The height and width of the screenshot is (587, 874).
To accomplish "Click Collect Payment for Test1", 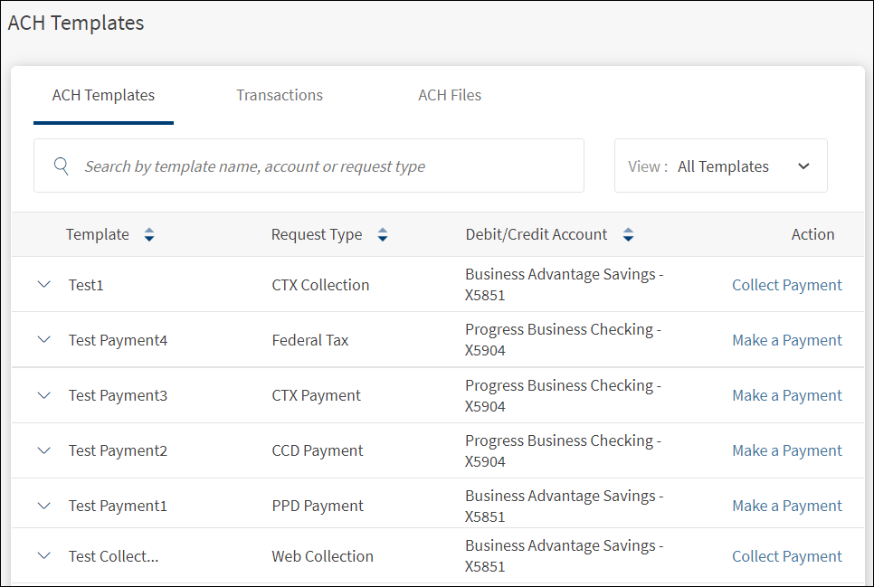I will pyautogui.click(x=786, y=285).
